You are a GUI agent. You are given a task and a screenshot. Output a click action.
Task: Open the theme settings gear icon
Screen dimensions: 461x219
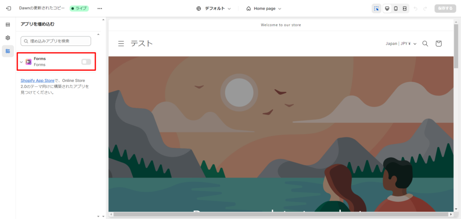pyautogui.click(x=8, y=38)
